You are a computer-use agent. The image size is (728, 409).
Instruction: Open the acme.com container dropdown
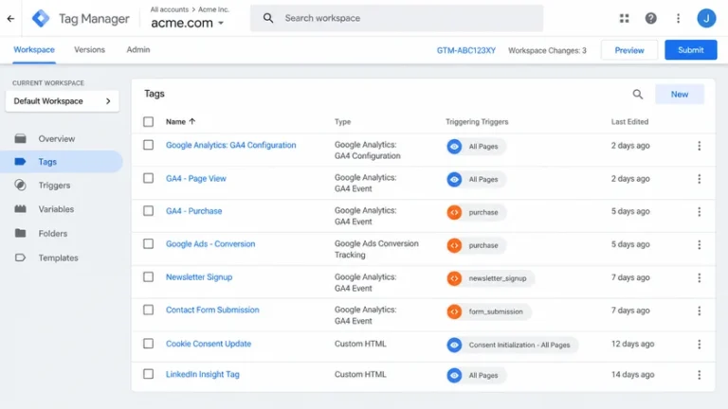[x=188, y=23]
